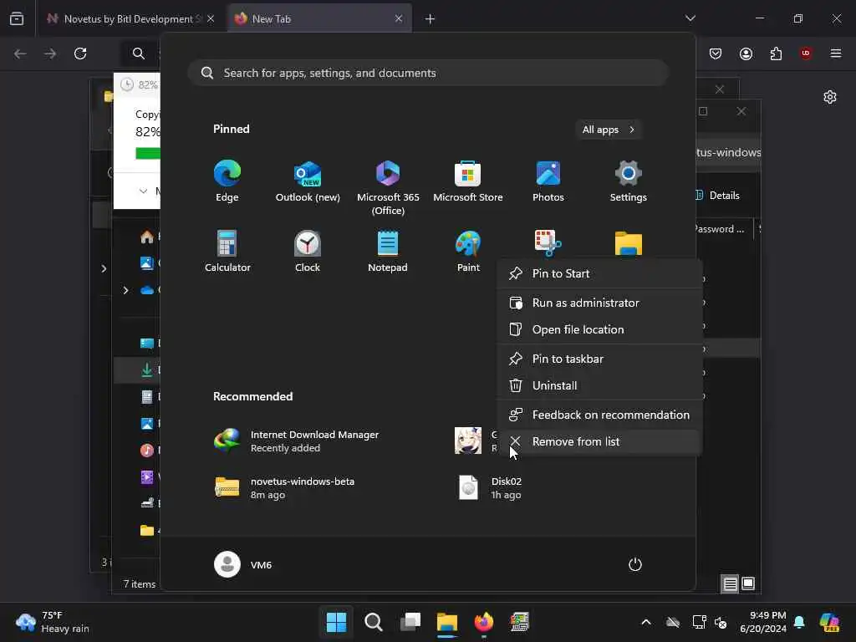Open the File Explorer pinned icon in Start

pos(629,243)
